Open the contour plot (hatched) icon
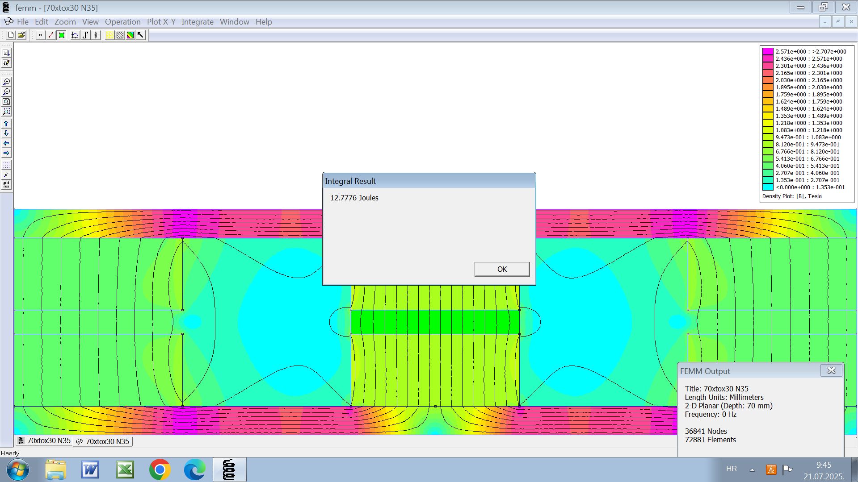 pos(120,35)
